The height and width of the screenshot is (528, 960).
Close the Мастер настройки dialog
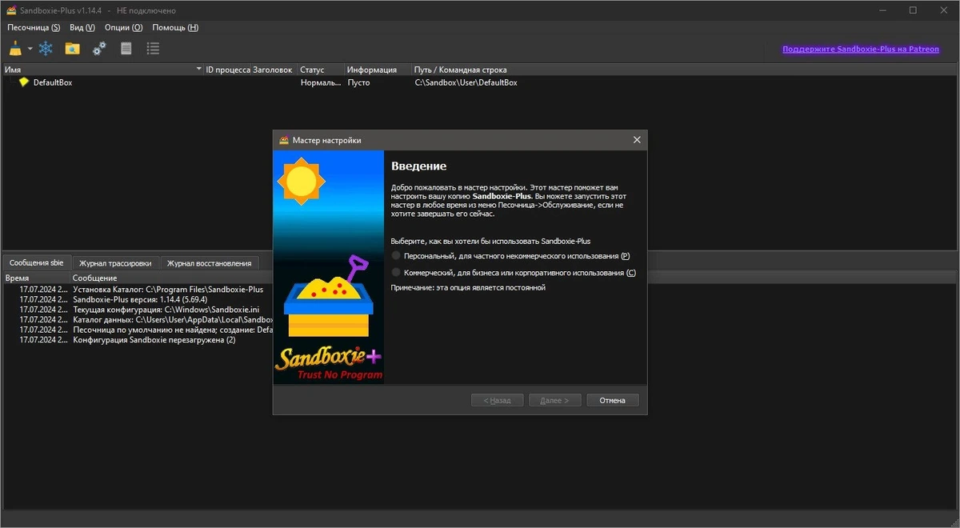coord(637,140)
